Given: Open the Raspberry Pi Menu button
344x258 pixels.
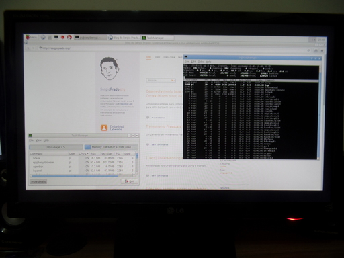Looking at the screenshot, I should tap(32, 37).
